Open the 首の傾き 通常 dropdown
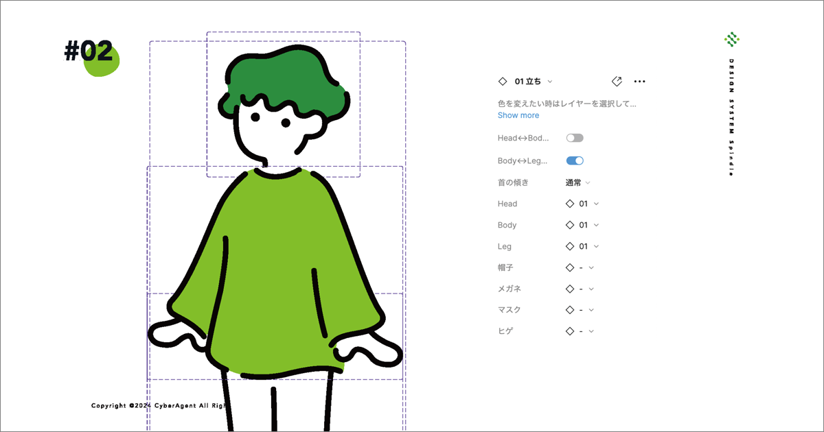Viewport: 824px width, 432px height. click(x=577, y=182)
